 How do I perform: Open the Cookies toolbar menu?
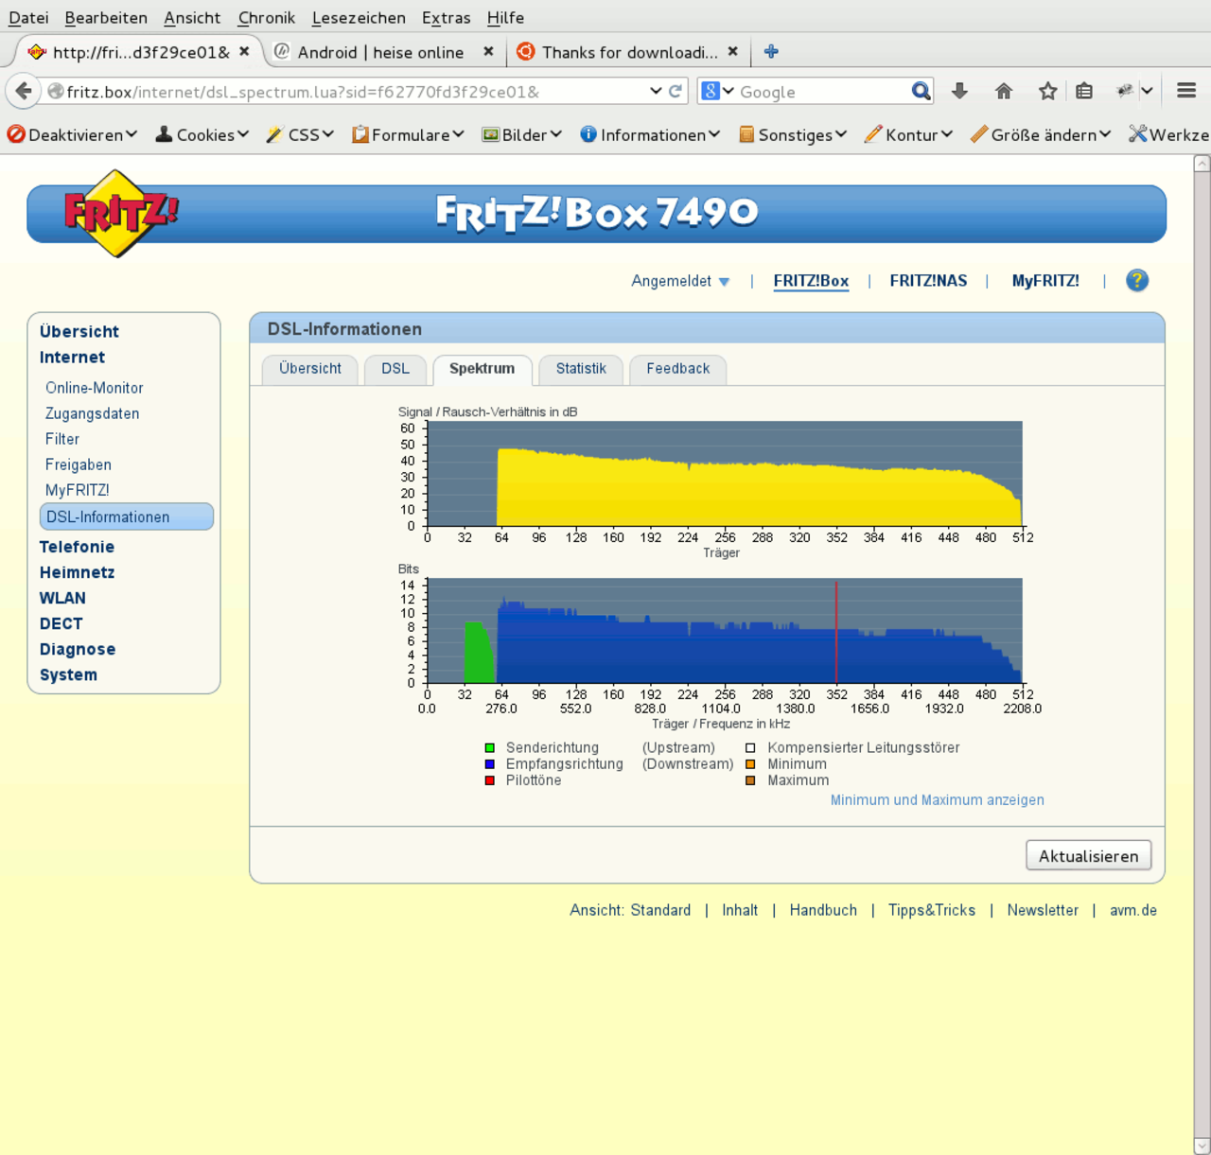202,134
